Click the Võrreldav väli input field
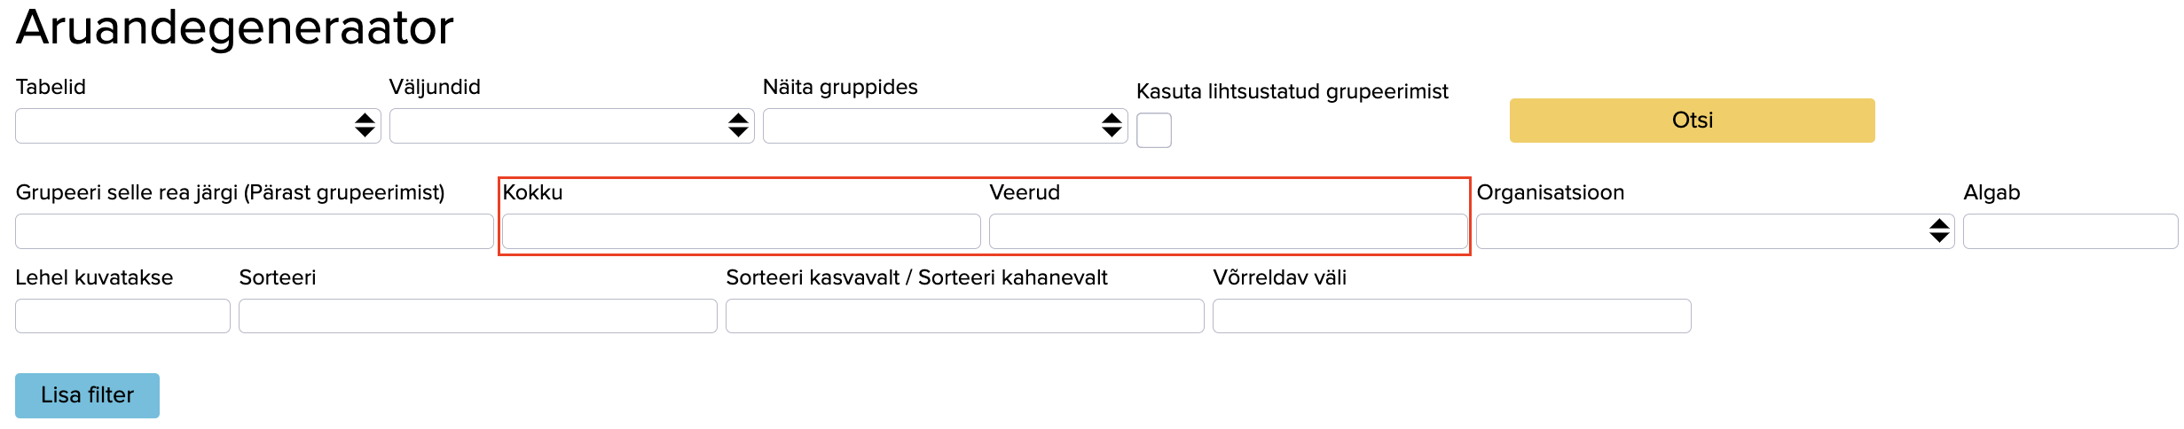2184x429 pixels. point(1451,316)
